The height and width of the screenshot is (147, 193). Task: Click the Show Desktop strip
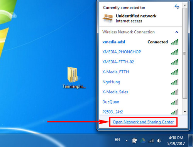[190, 140]
